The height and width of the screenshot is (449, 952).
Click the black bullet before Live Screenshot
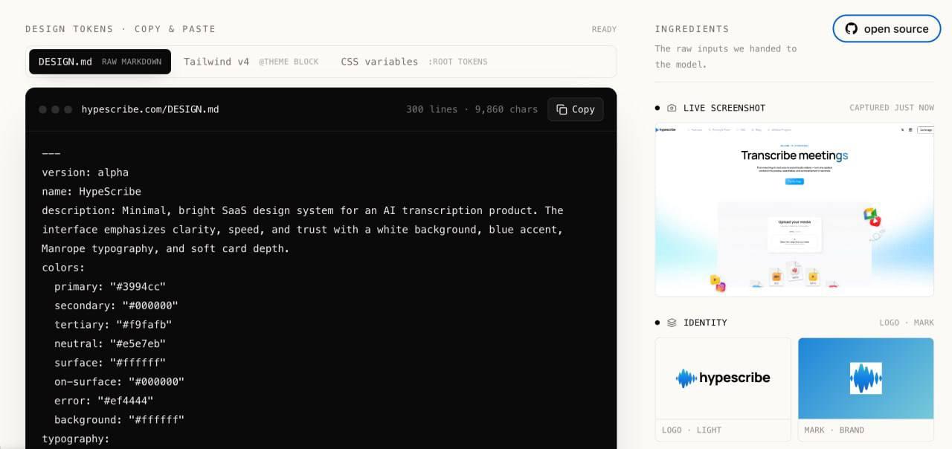click(x=657, y=108)
